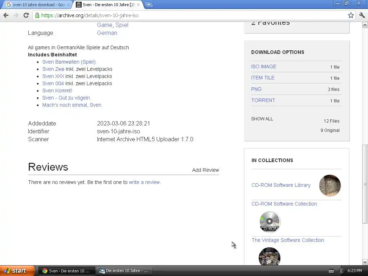Expand hidden system tray icons arrow

click(341, 271)
